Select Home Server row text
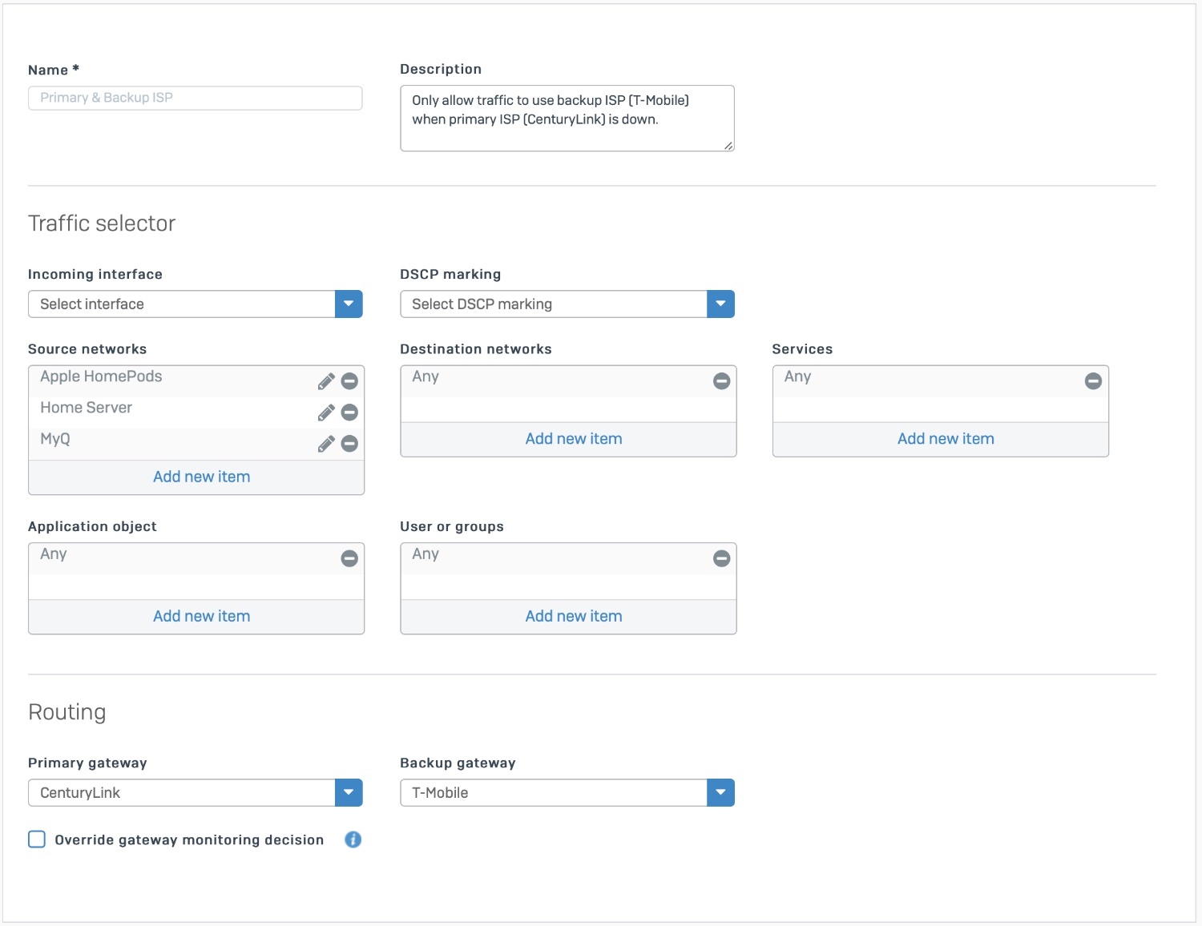This screenshot has width=1202, height=926. click(86, 408)
